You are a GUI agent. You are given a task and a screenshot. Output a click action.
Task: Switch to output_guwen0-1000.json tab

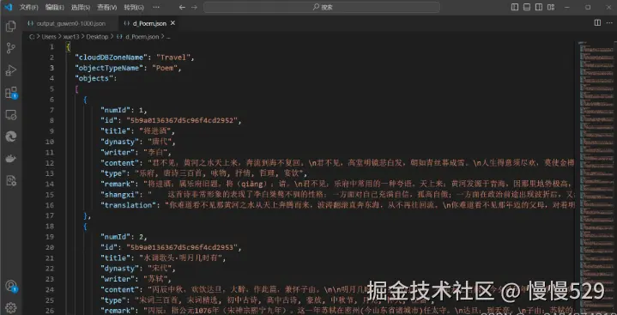[x=70, y=24]
